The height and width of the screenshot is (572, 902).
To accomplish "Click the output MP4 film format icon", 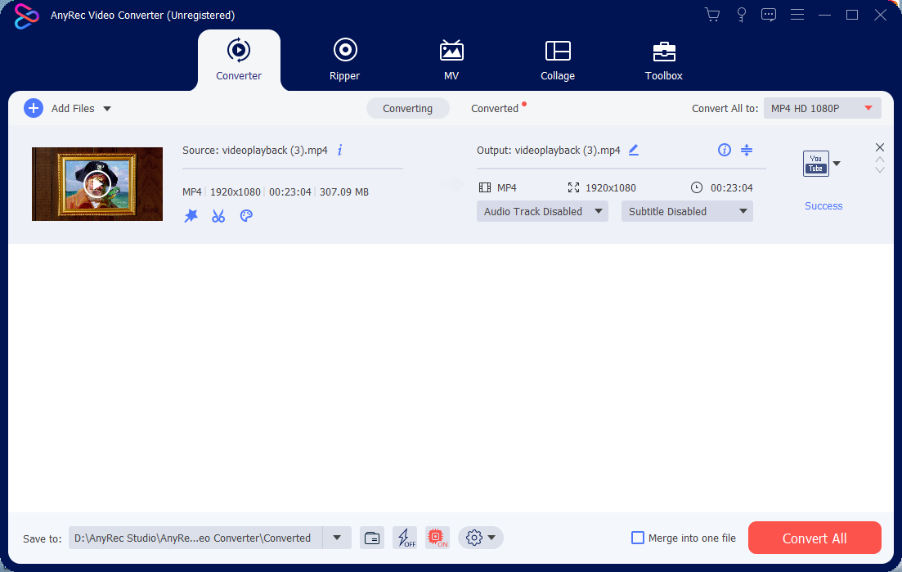I will pyautogui.click(x=485, y=187).
